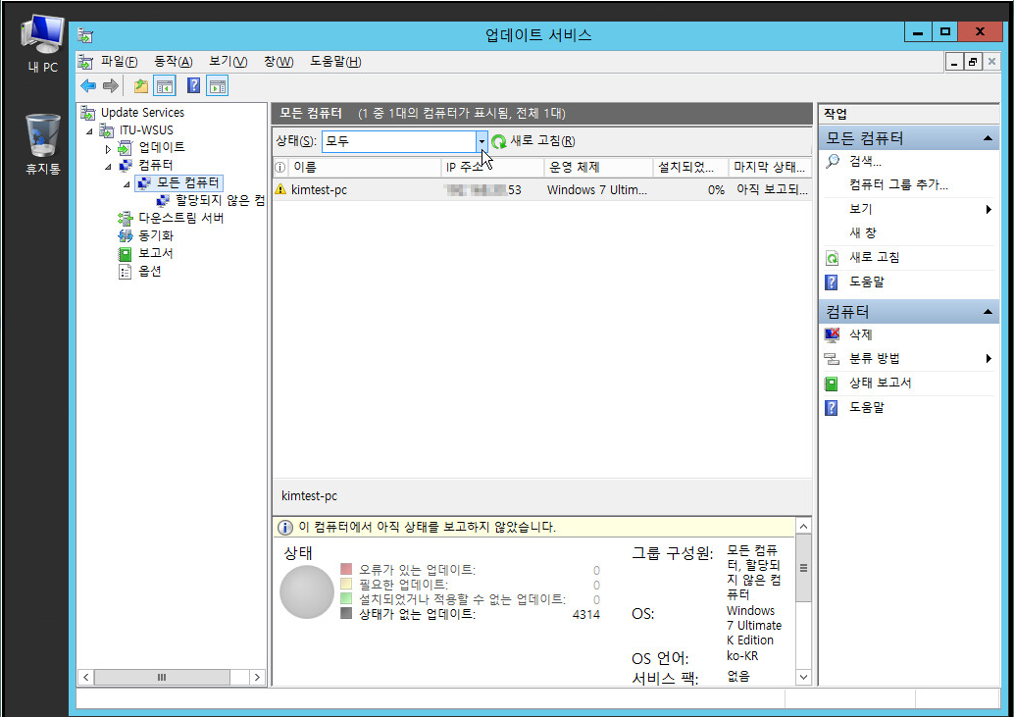Open the 상태 filter dropdown
1014x717 pixels.
pyautogui.click(x=482, y=141)
